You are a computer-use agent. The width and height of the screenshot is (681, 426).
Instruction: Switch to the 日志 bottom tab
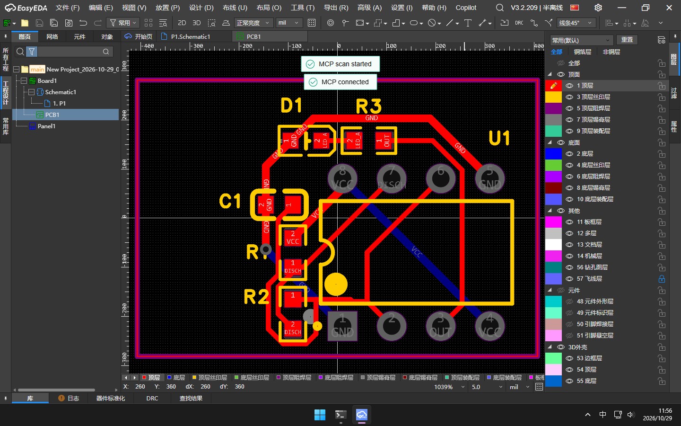tap(68, 398)
